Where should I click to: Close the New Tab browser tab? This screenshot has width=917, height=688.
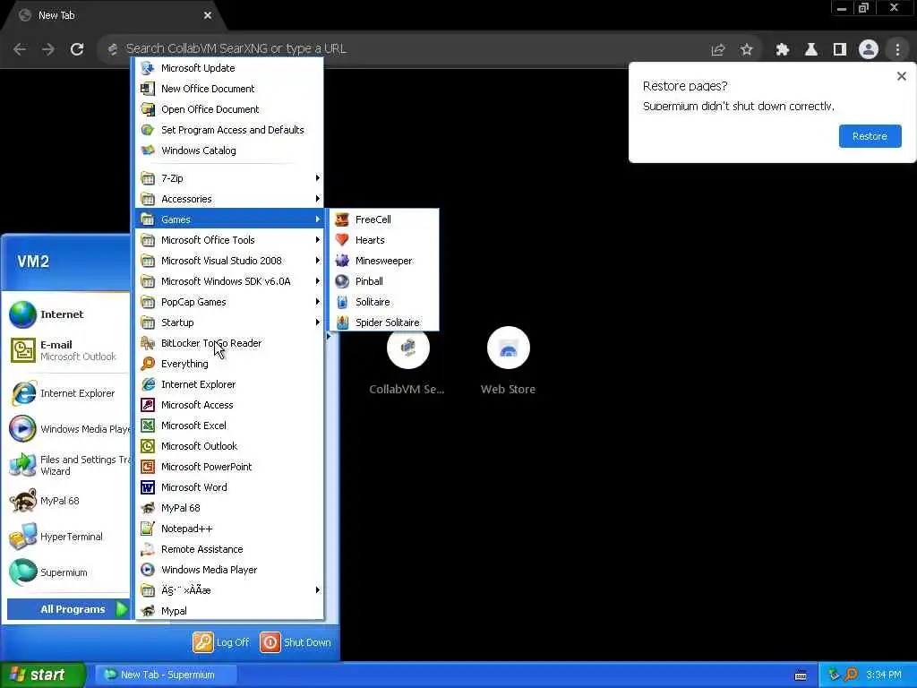[x=208, y=15]
